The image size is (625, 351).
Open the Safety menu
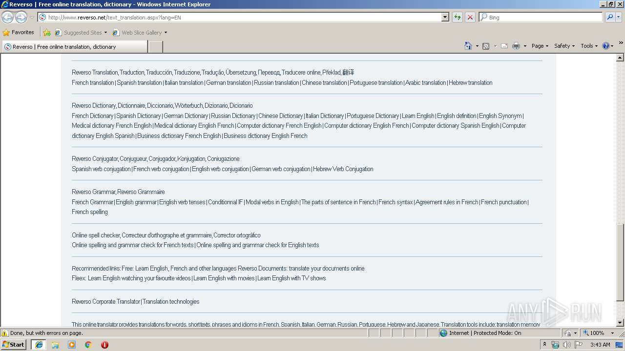564,46
